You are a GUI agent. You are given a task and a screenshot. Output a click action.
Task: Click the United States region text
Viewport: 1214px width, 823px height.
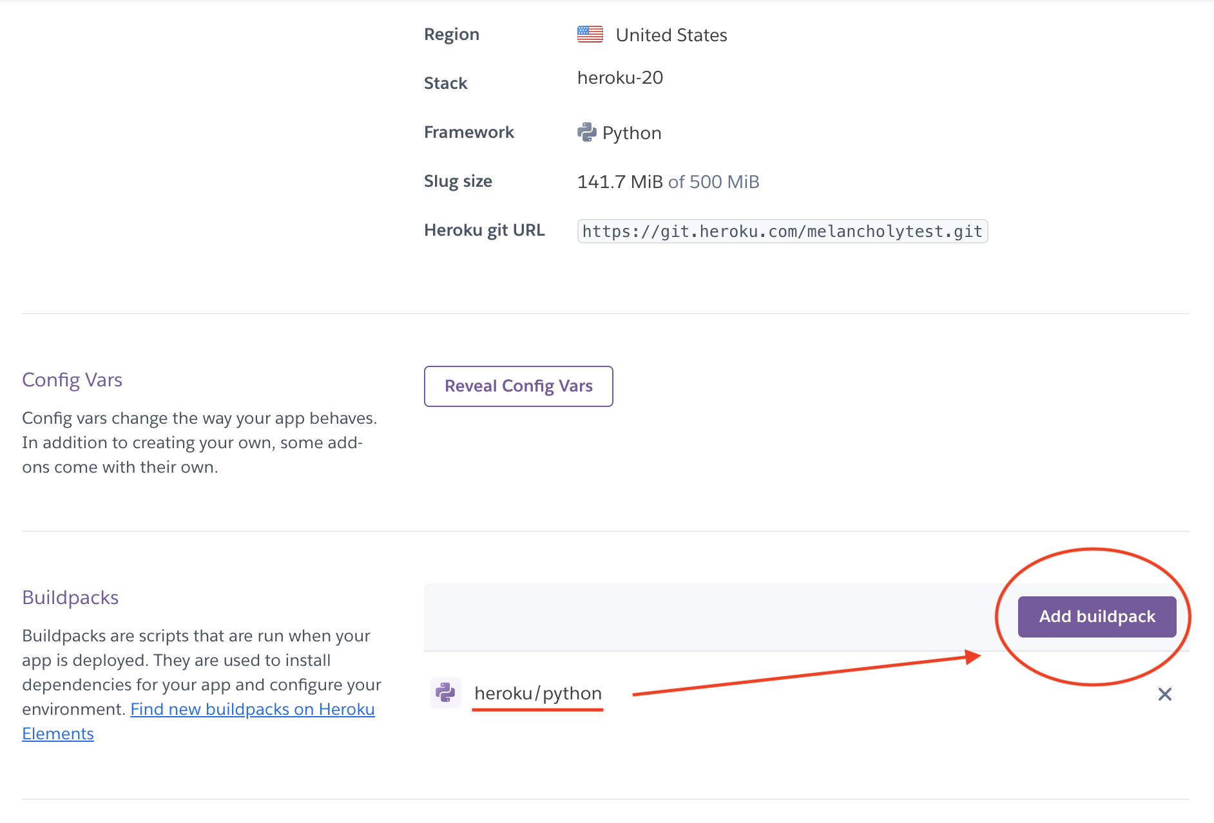[671, 35]
